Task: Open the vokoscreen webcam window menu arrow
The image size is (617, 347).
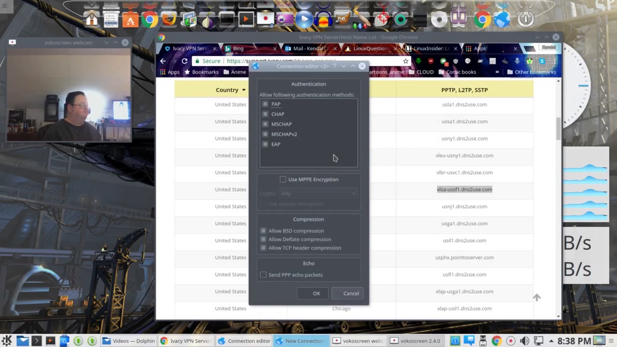Action: (107, 42)
